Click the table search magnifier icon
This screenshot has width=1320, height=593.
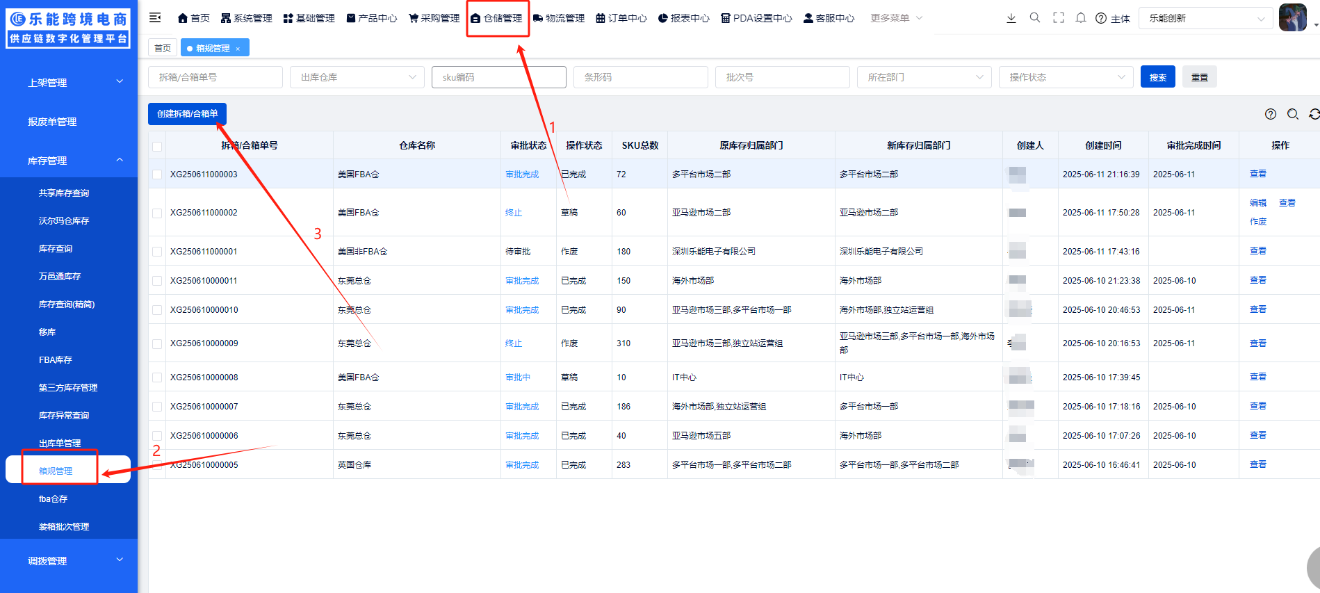[1293, 114]
